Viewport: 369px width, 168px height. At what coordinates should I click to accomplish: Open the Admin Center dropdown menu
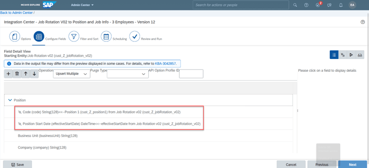pos(82,5)
